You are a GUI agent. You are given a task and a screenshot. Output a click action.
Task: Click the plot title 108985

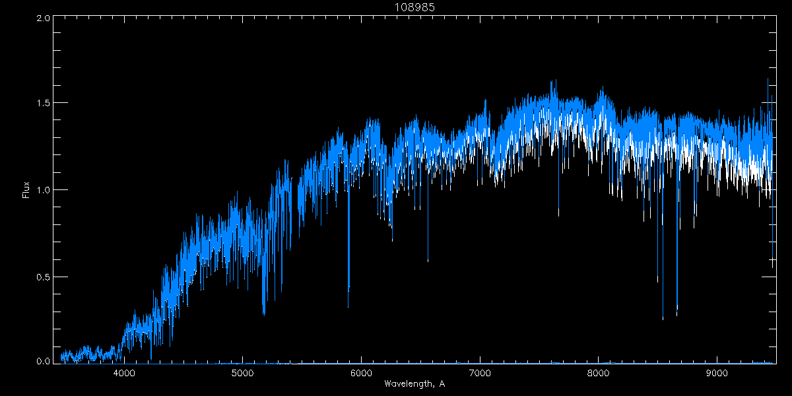[x=414, y=7]
